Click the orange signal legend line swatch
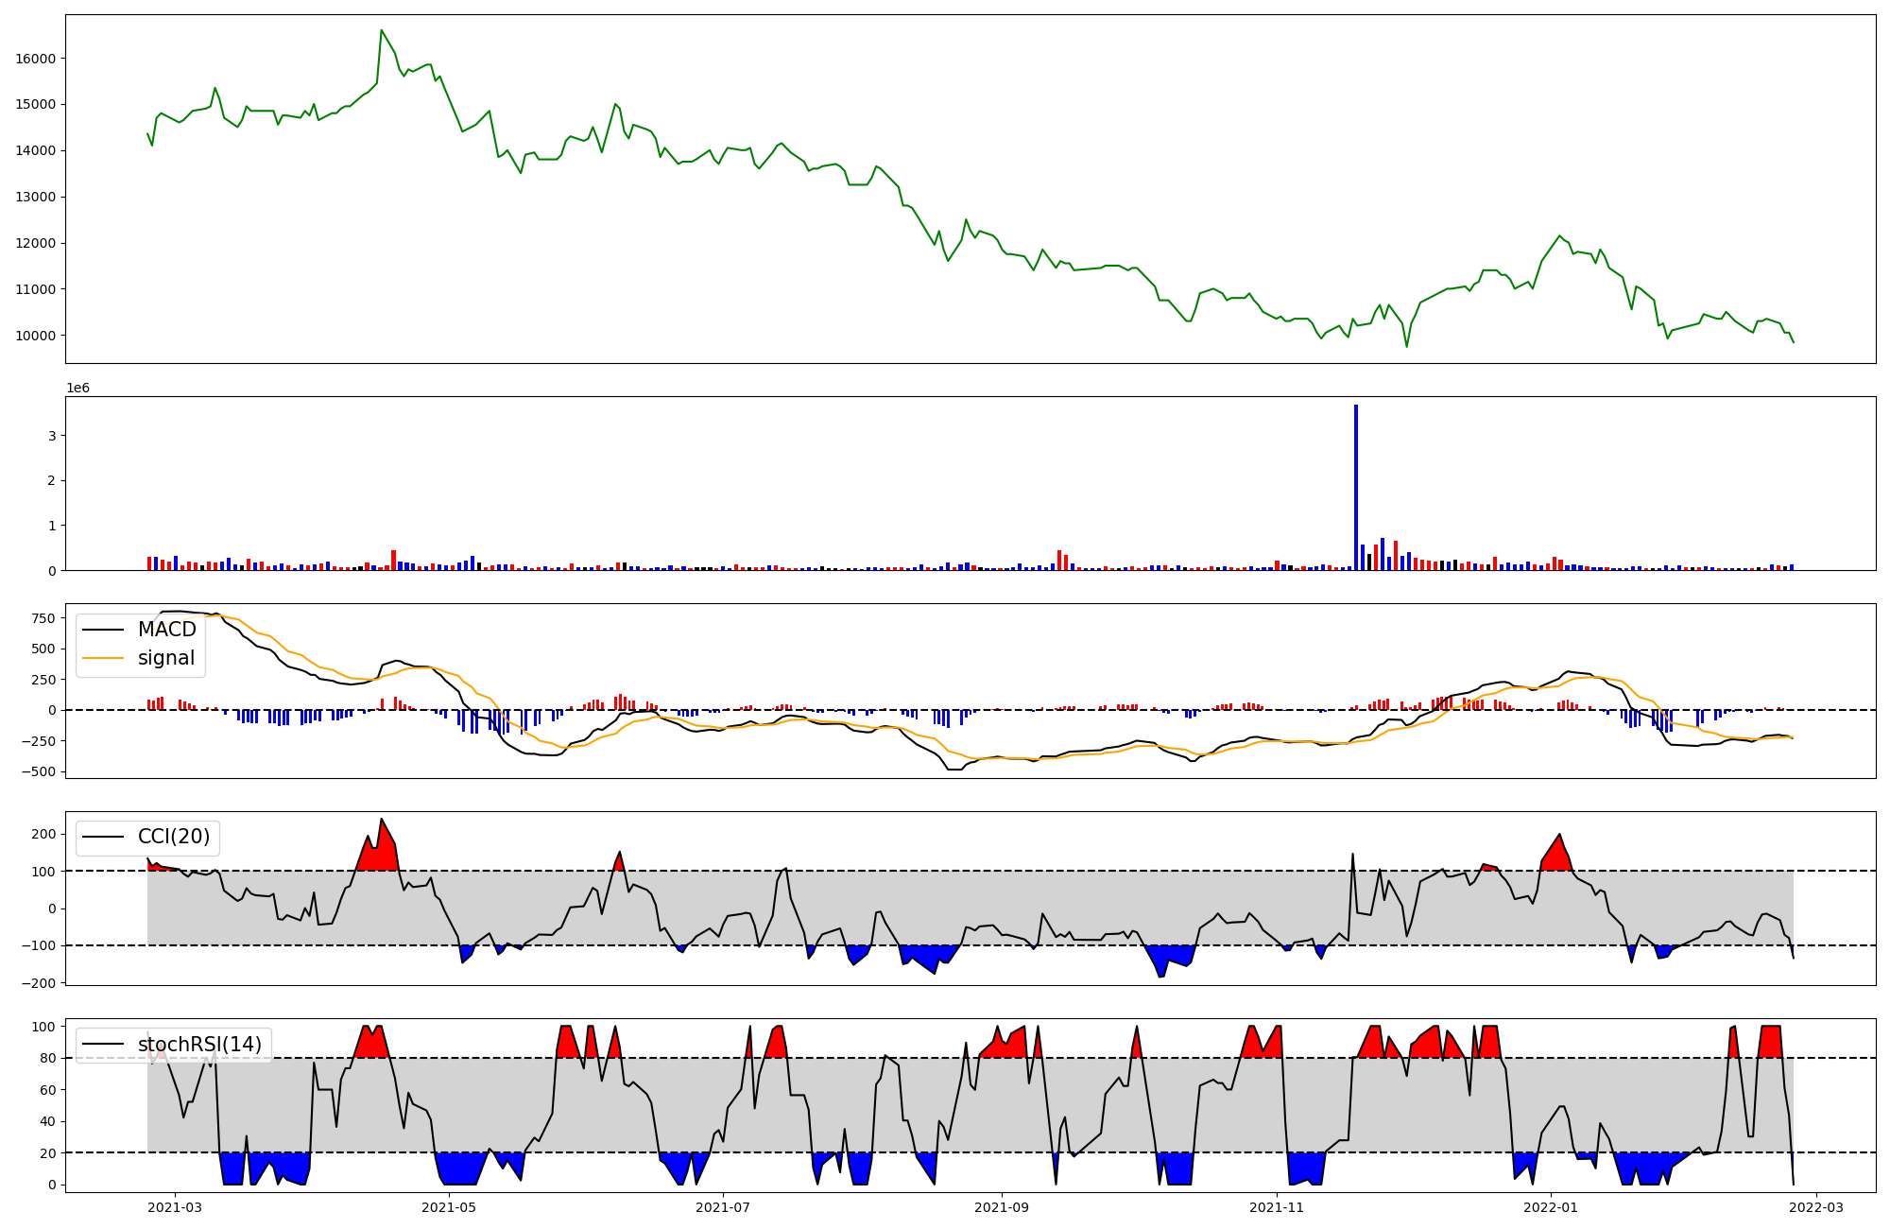The height and width of the screenshot is (1229, 1890). click(x=103, y=658)
